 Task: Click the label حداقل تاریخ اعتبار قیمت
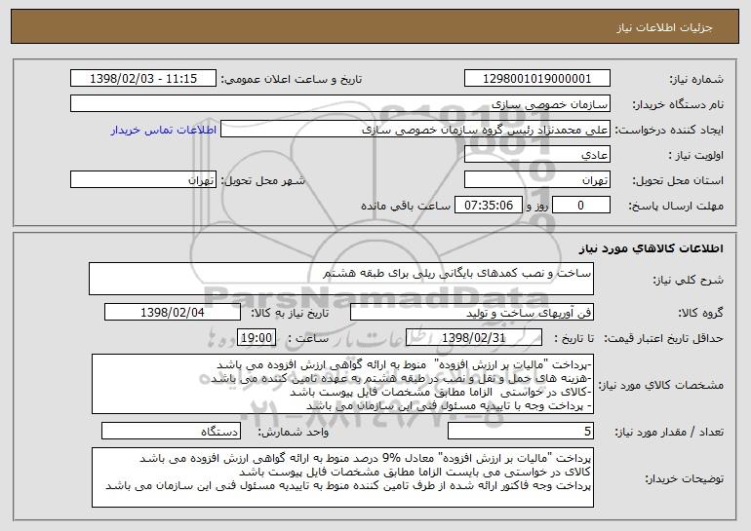664,339
